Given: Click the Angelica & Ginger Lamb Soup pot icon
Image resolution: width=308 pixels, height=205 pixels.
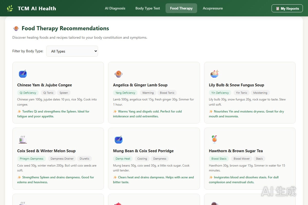Looking at the screenshot, I should 118,74.
